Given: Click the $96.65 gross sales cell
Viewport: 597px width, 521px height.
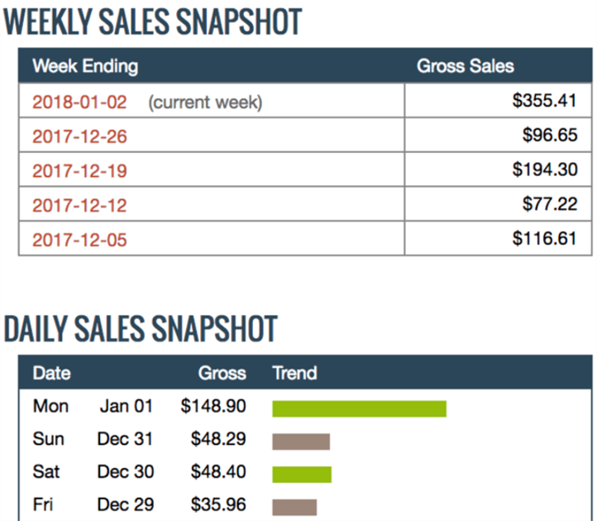Looking at the screenshot, I should click(x=548, y=136).
